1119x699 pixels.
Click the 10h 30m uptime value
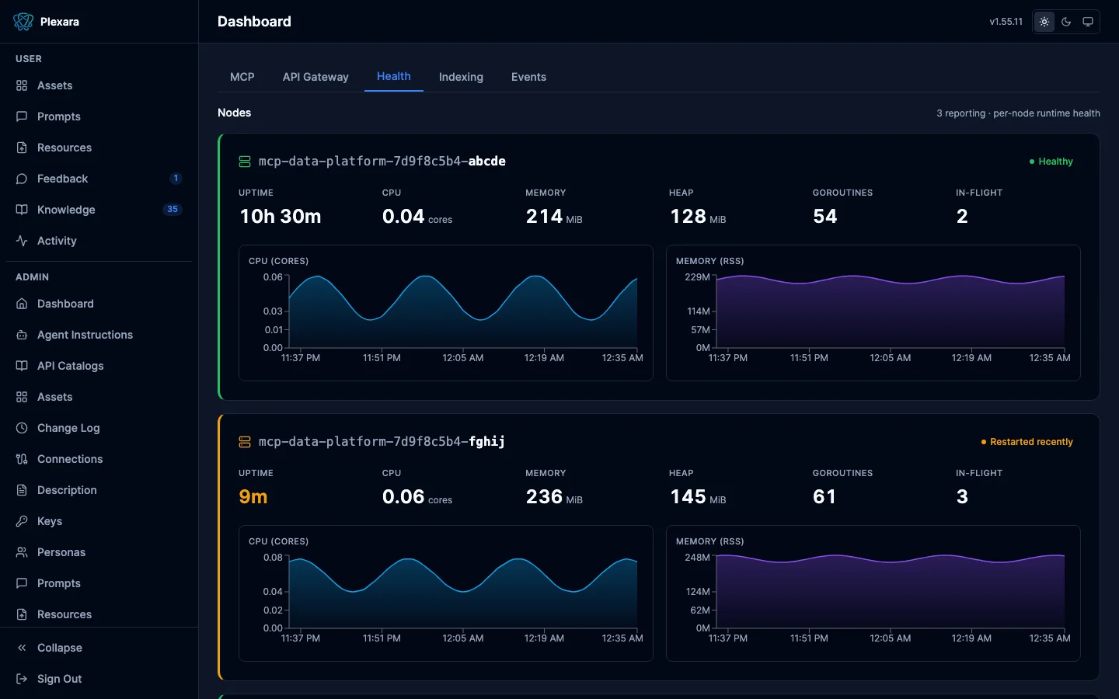pos(281,217)
